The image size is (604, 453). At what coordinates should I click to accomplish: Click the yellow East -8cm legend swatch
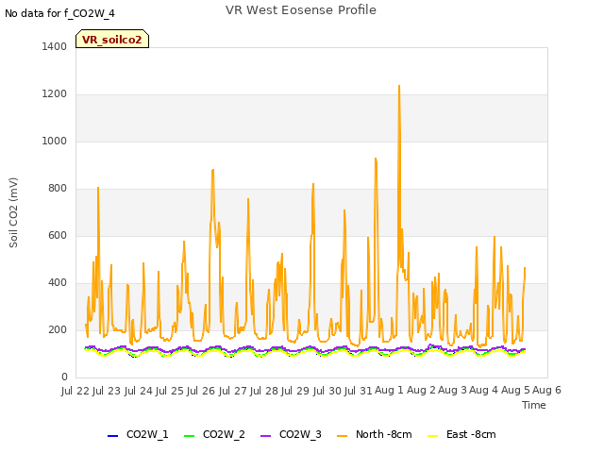point(433,436)
